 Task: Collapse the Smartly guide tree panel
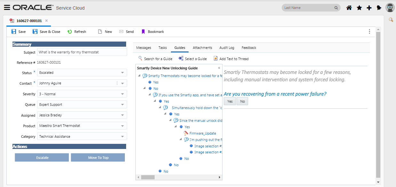pyautogui.click(x=219, y=68)
